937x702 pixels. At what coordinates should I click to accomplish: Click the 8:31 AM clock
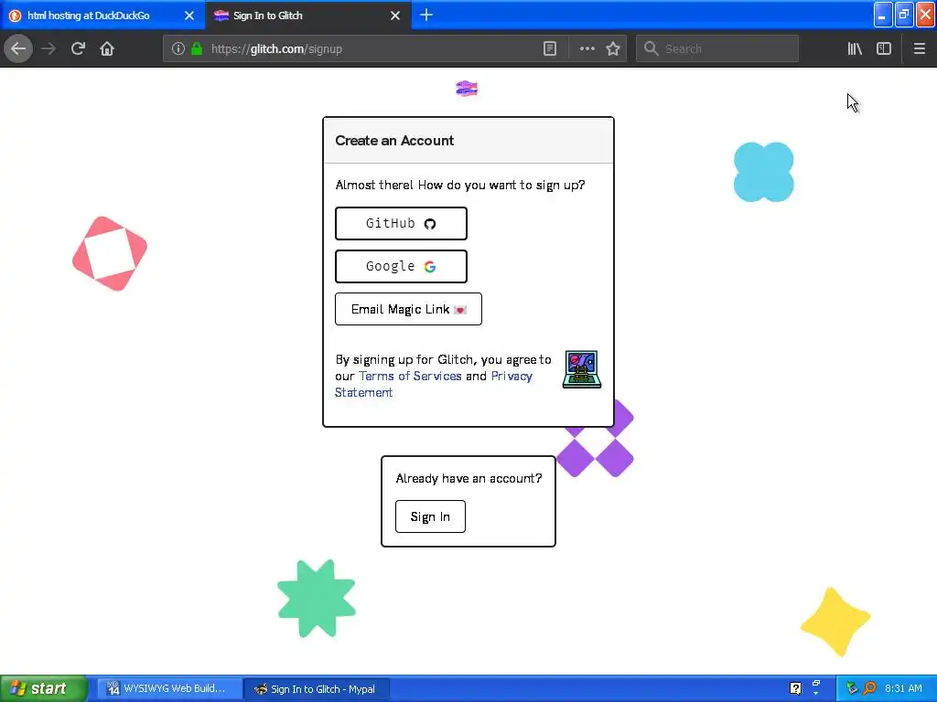(x=903, y=688)
